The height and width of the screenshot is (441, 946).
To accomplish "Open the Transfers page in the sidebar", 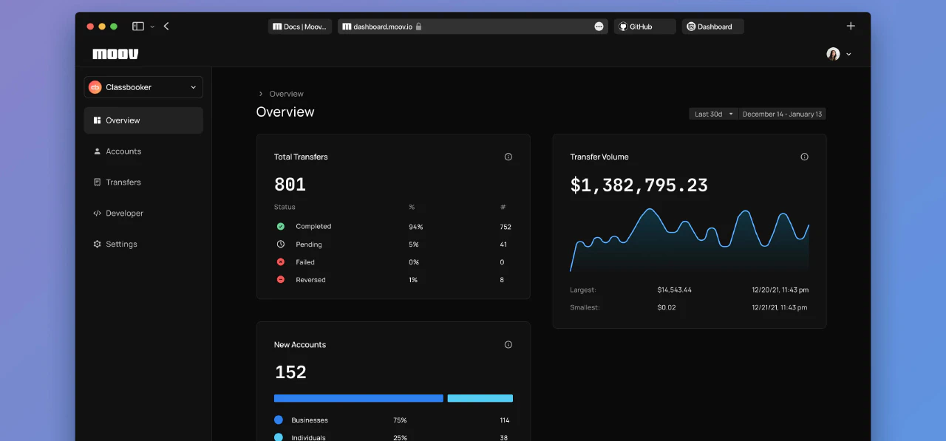I will [143, 182].
